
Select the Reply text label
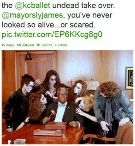tap(10, 45)
